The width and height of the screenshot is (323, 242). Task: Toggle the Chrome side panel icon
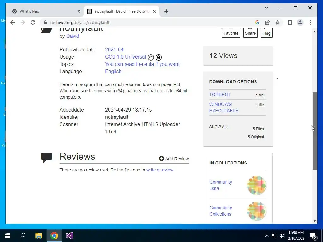pos(290,22)
